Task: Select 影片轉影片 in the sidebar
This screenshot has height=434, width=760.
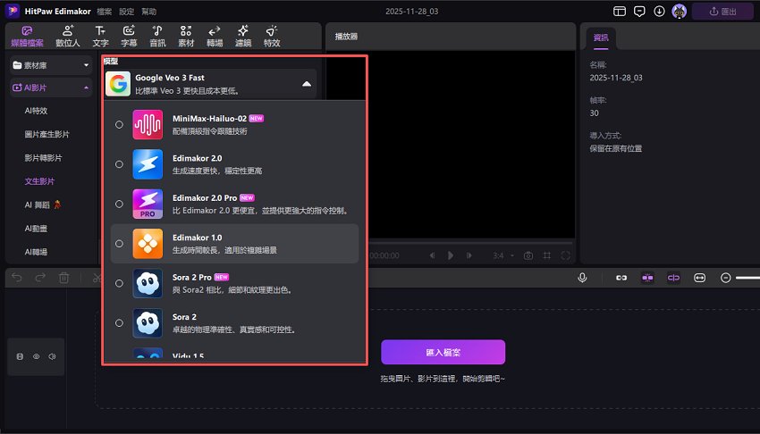Action: (x=43, y=158)
